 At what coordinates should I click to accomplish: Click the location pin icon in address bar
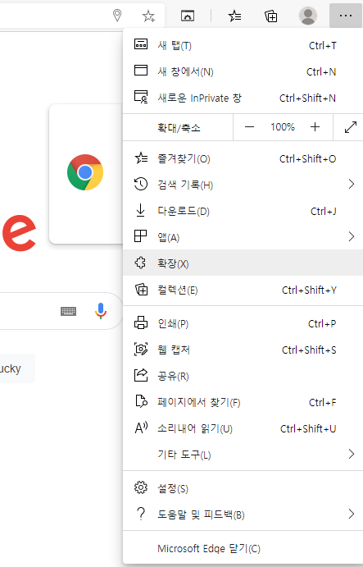[x=117, y=16]
